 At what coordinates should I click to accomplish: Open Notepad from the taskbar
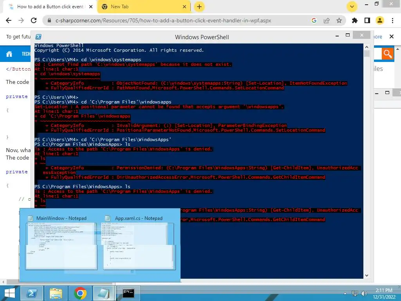click(104, 293)
